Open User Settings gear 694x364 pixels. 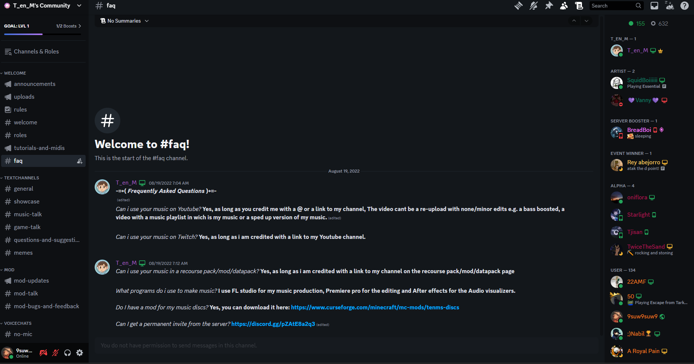click(x=80, y=353)
